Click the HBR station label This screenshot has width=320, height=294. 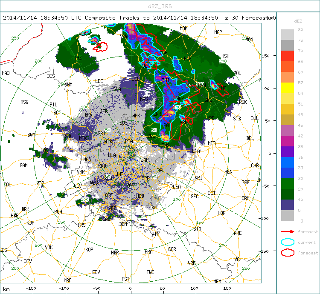[x=115, y=253]
